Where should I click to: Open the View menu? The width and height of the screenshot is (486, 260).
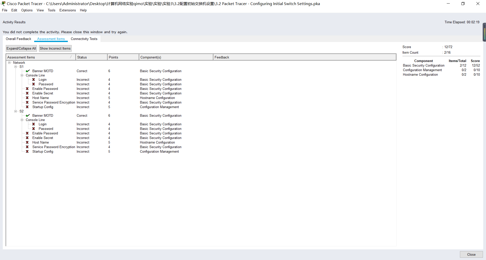(40, 10)
